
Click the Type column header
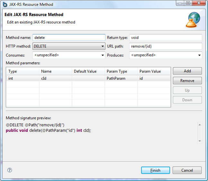pos(23,71)
